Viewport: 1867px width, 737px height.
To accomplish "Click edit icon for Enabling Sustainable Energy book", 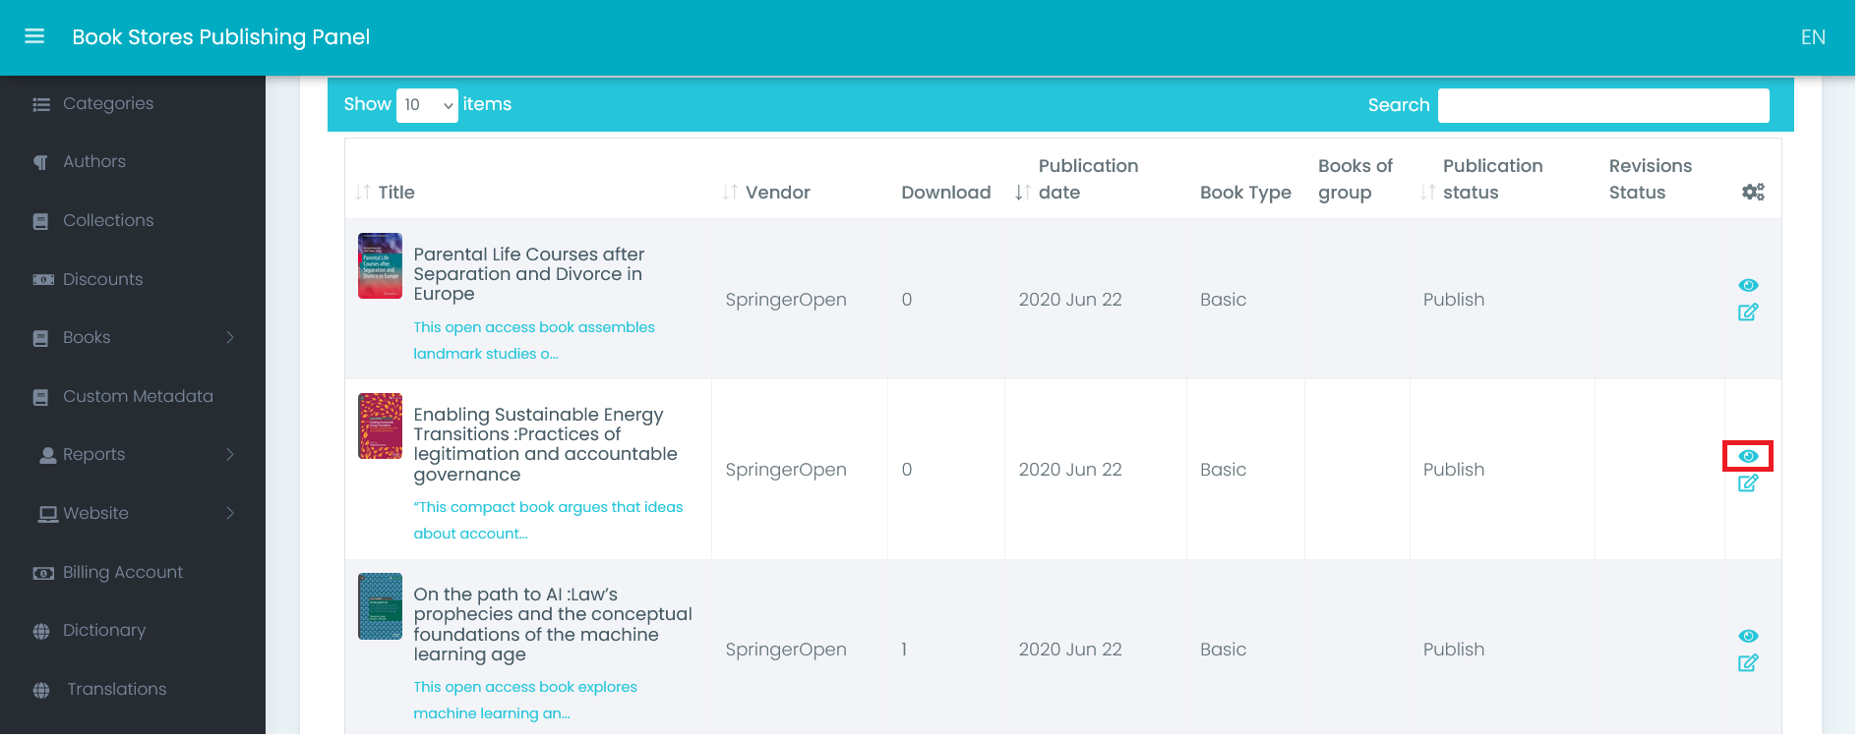I will click(x=1747, y=483).
